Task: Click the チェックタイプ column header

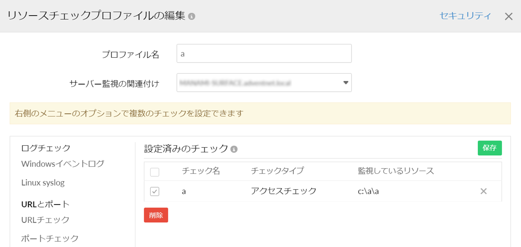Action: [277, 171]
